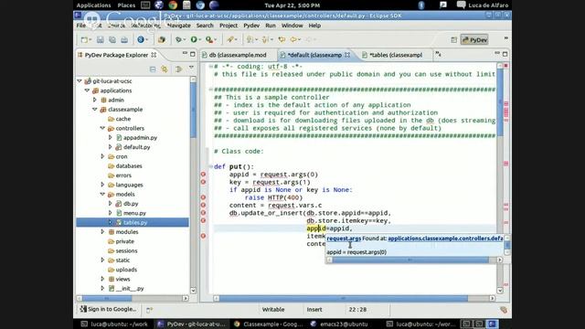Expand the admin folder
The height and width of the screenshot is (329, 585).
pos(95,100)
